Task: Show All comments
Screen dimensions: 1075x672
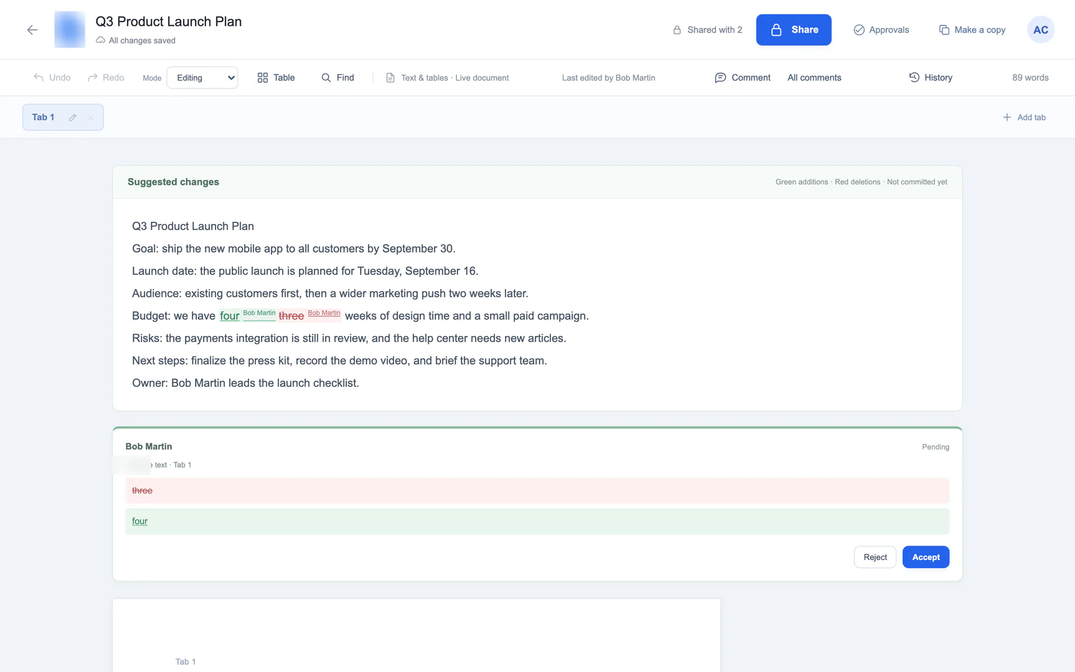Action: click(814, 77)
